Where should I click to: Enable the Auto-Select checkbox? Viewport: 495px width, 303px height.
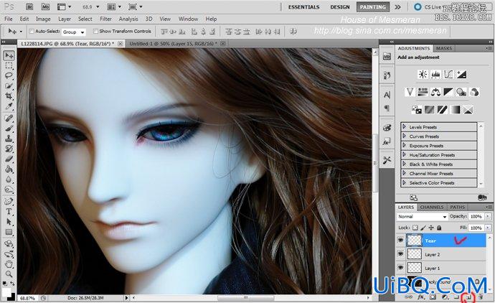[x=32, y=32]
